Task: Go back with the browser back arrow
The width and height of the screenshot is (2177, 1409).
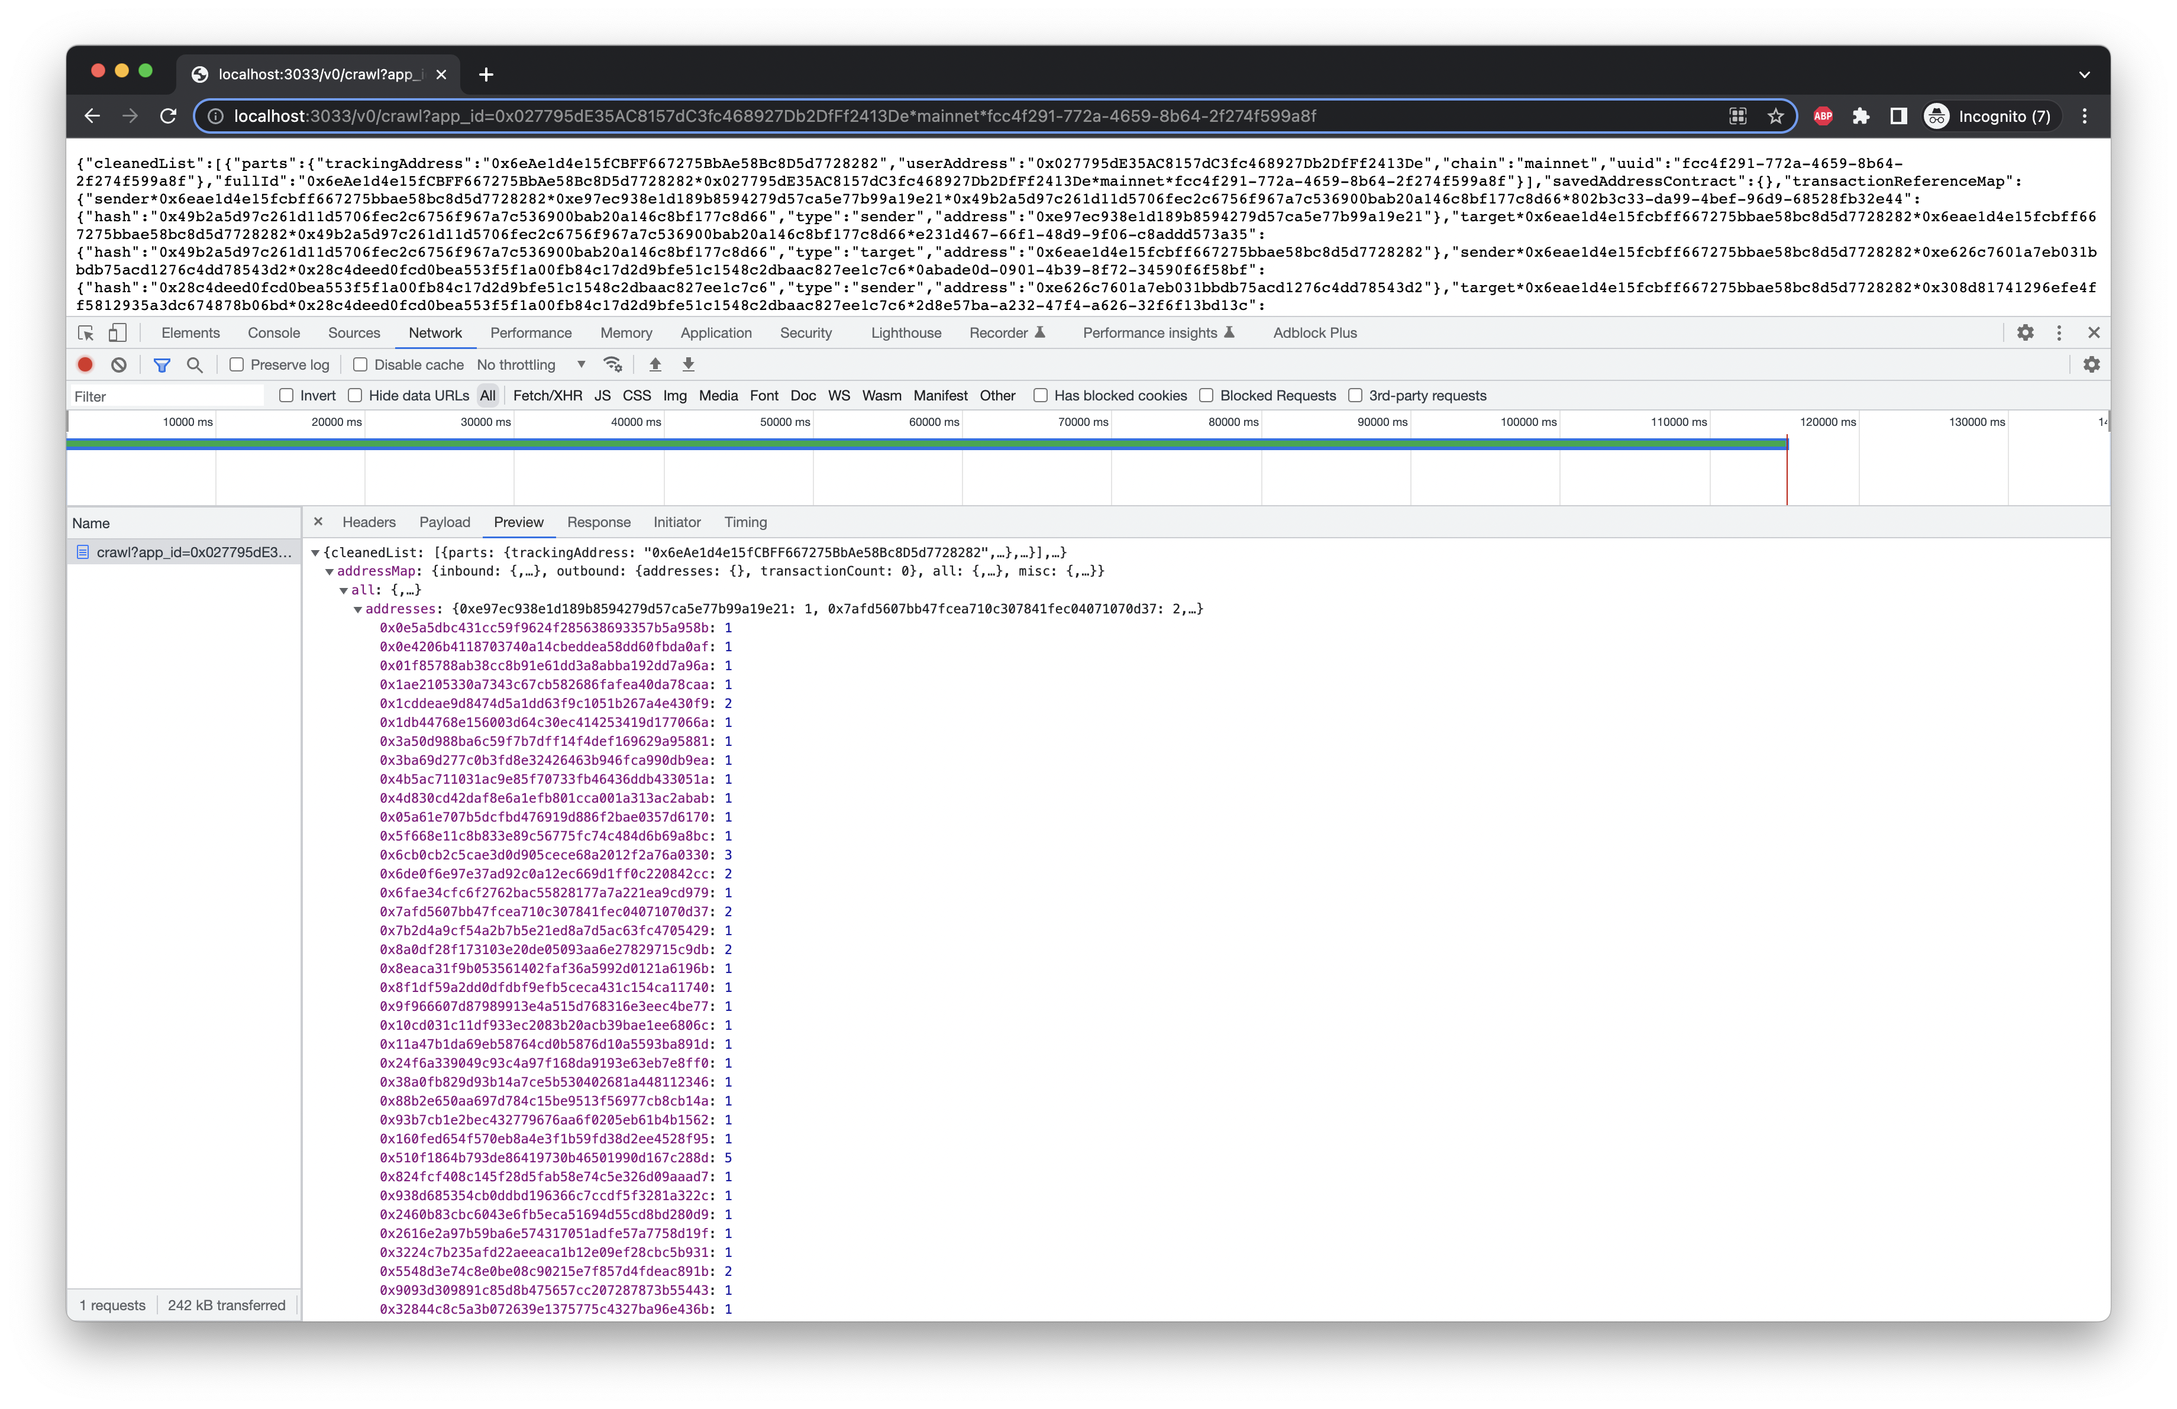Action: (92, 116)
